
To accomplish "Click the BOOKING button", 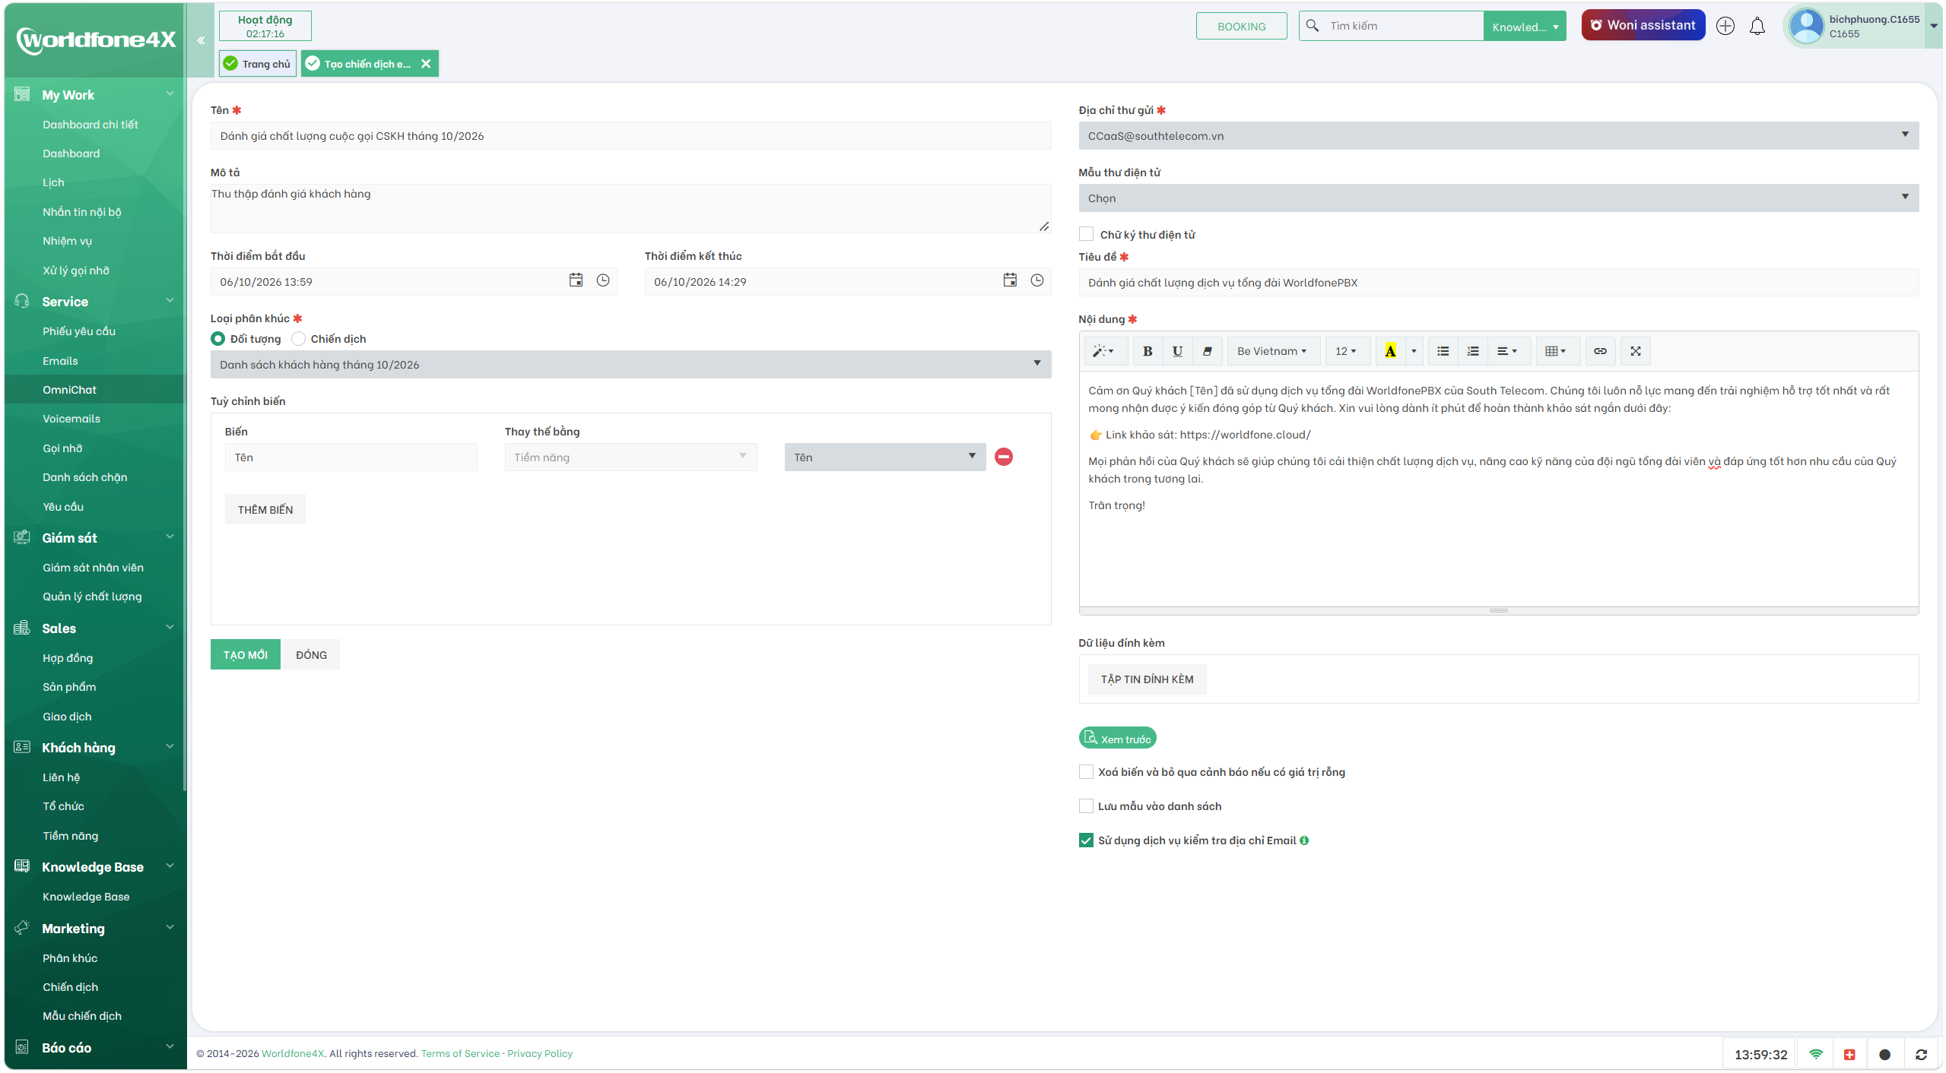I will pos(1242,26).
